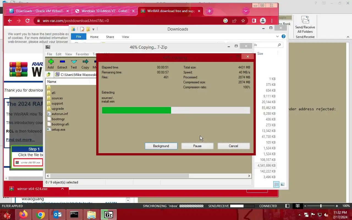352x220 pixels.
Task: Select autorun.inf file in 7-Zip list
Action: tap(60, 114)
